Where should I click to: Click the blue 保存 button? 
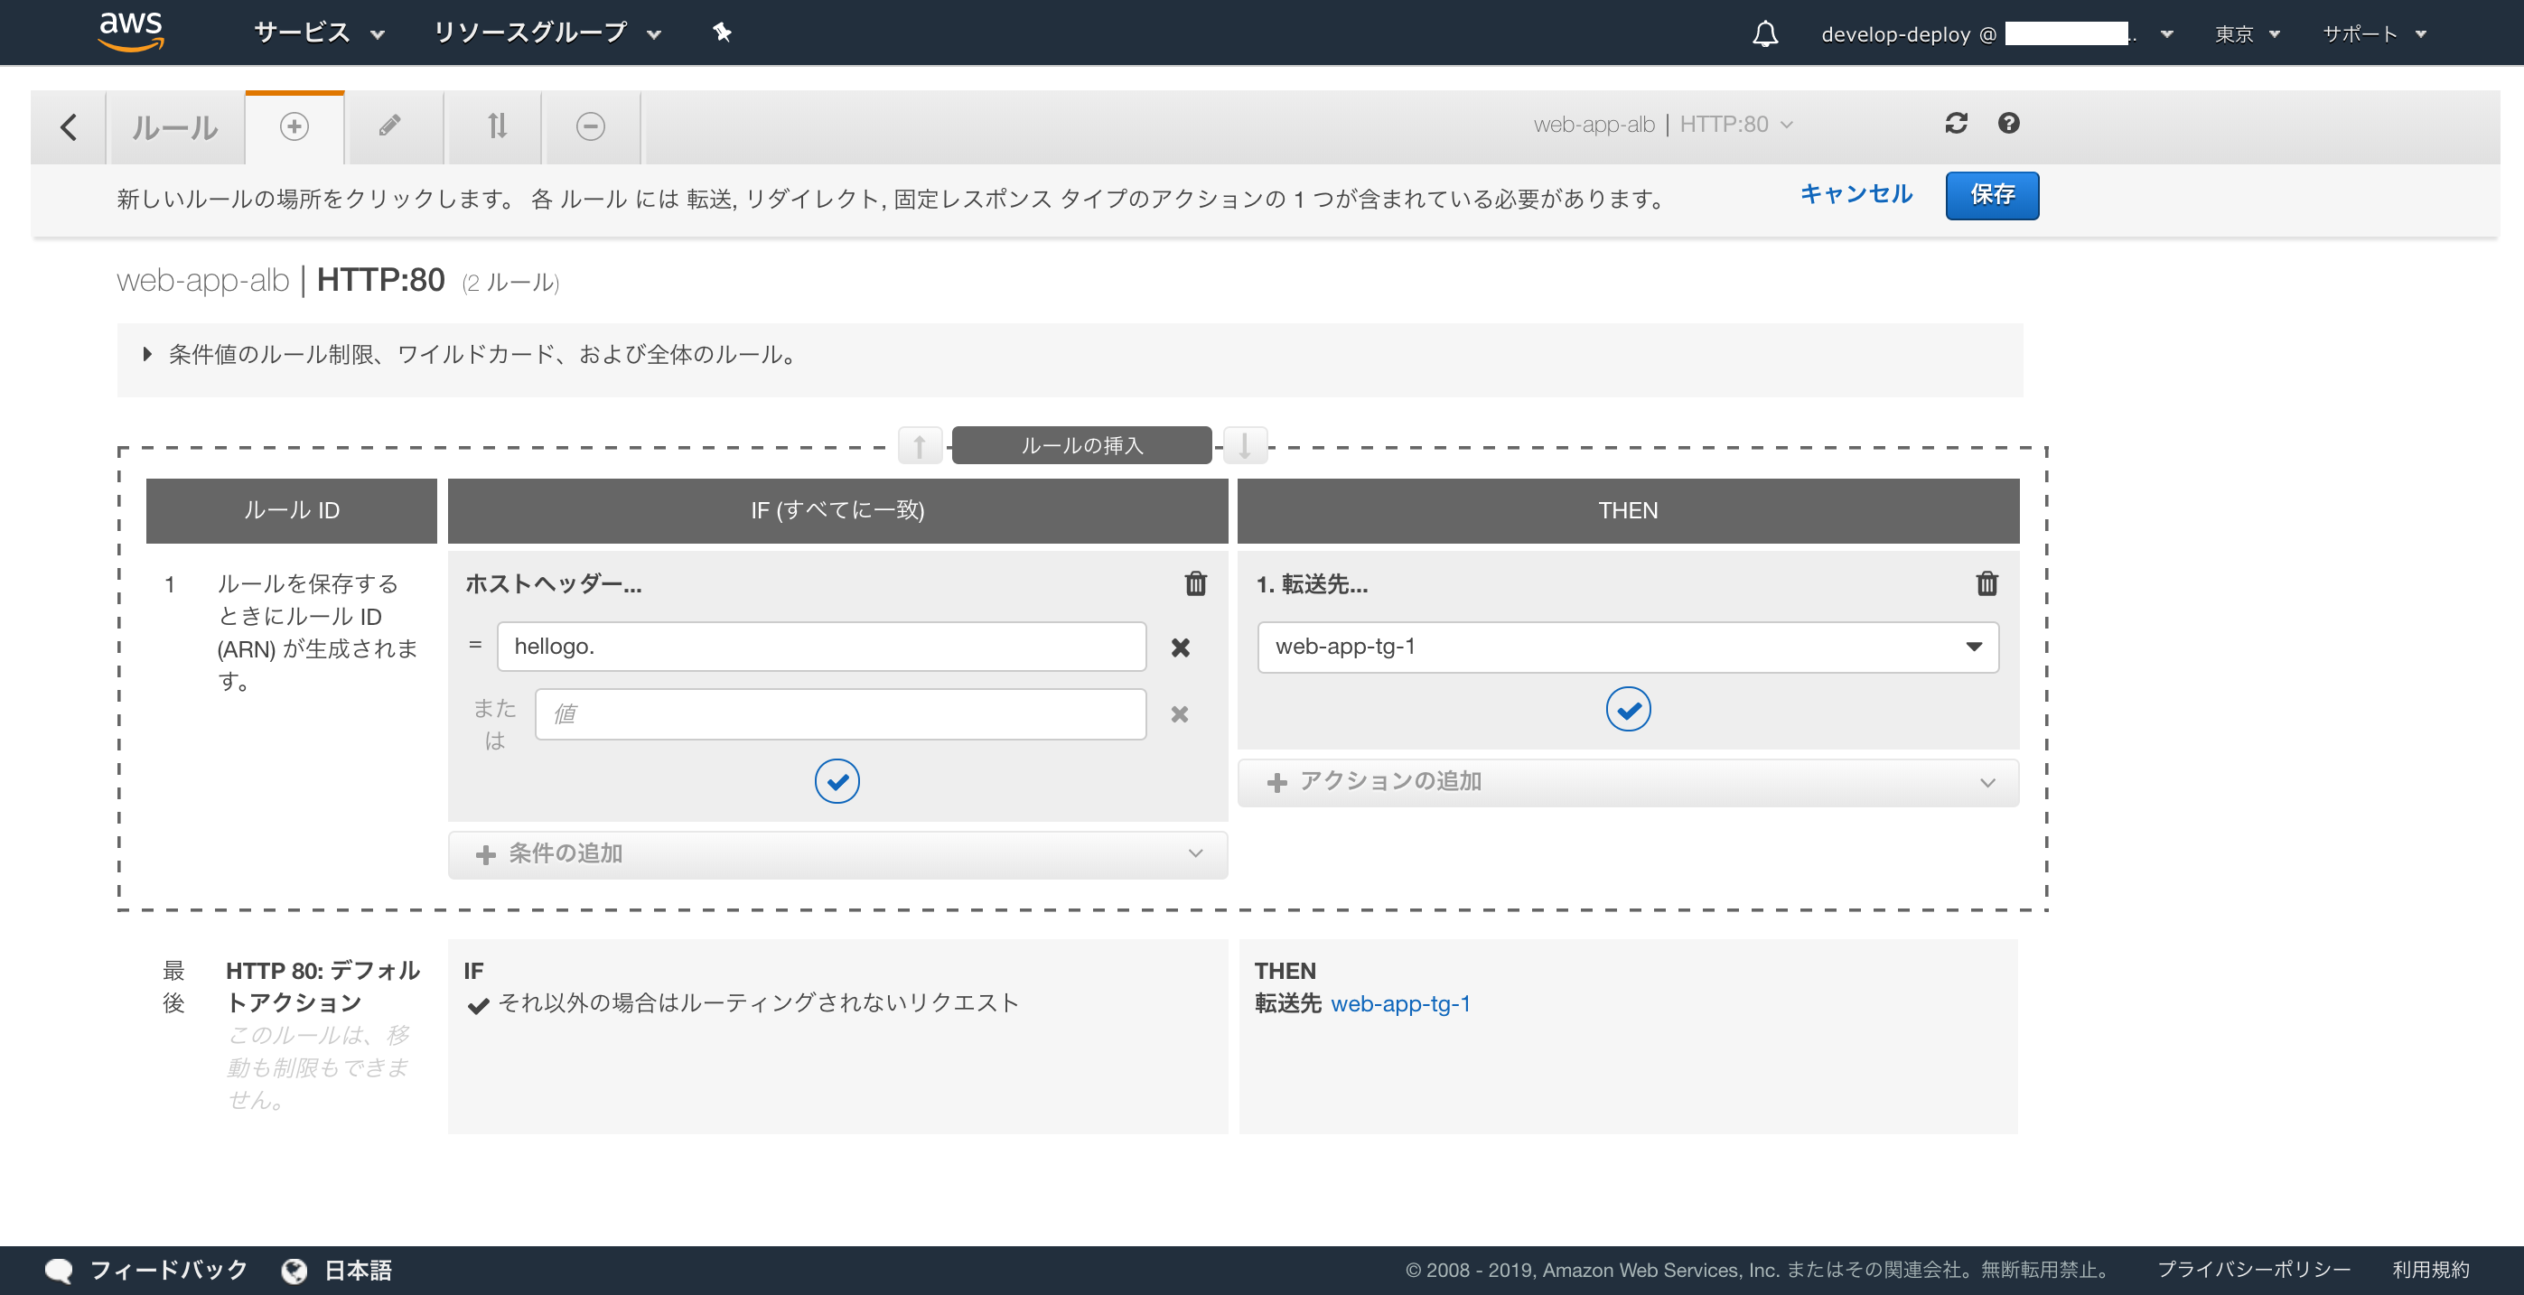click(1991, 195)
